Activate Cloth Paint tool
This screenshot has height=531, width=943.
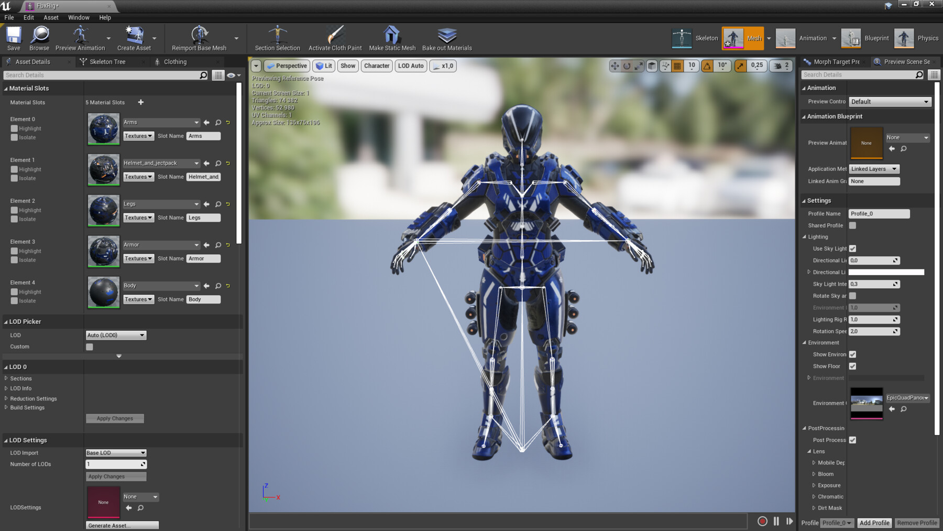point(335,35)
